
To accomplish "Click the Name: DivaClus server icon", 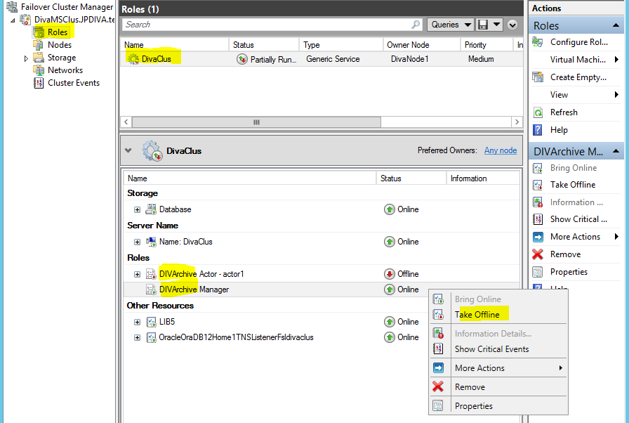I will click(x=151, y=242).
